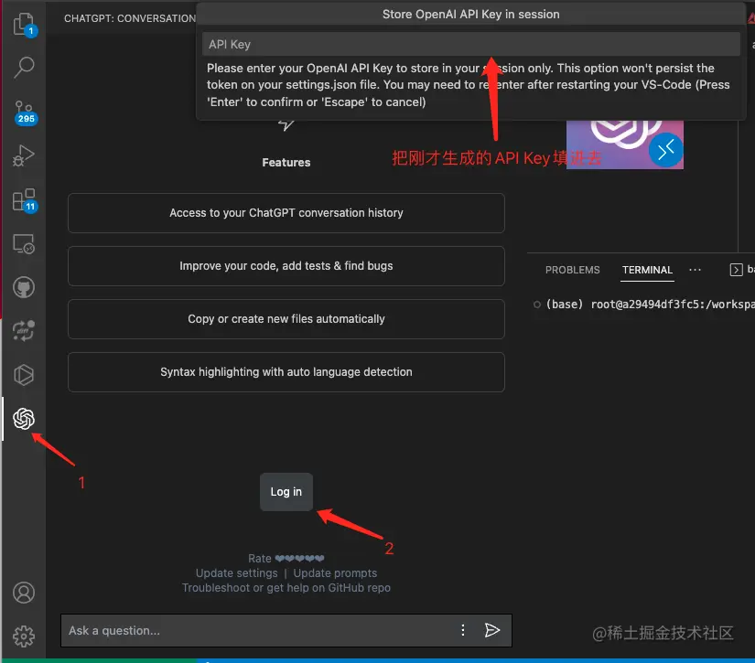This screenshot has height=663, width=755.
Task: Open the Explorer view in activity bar
Action: point(24,24)
